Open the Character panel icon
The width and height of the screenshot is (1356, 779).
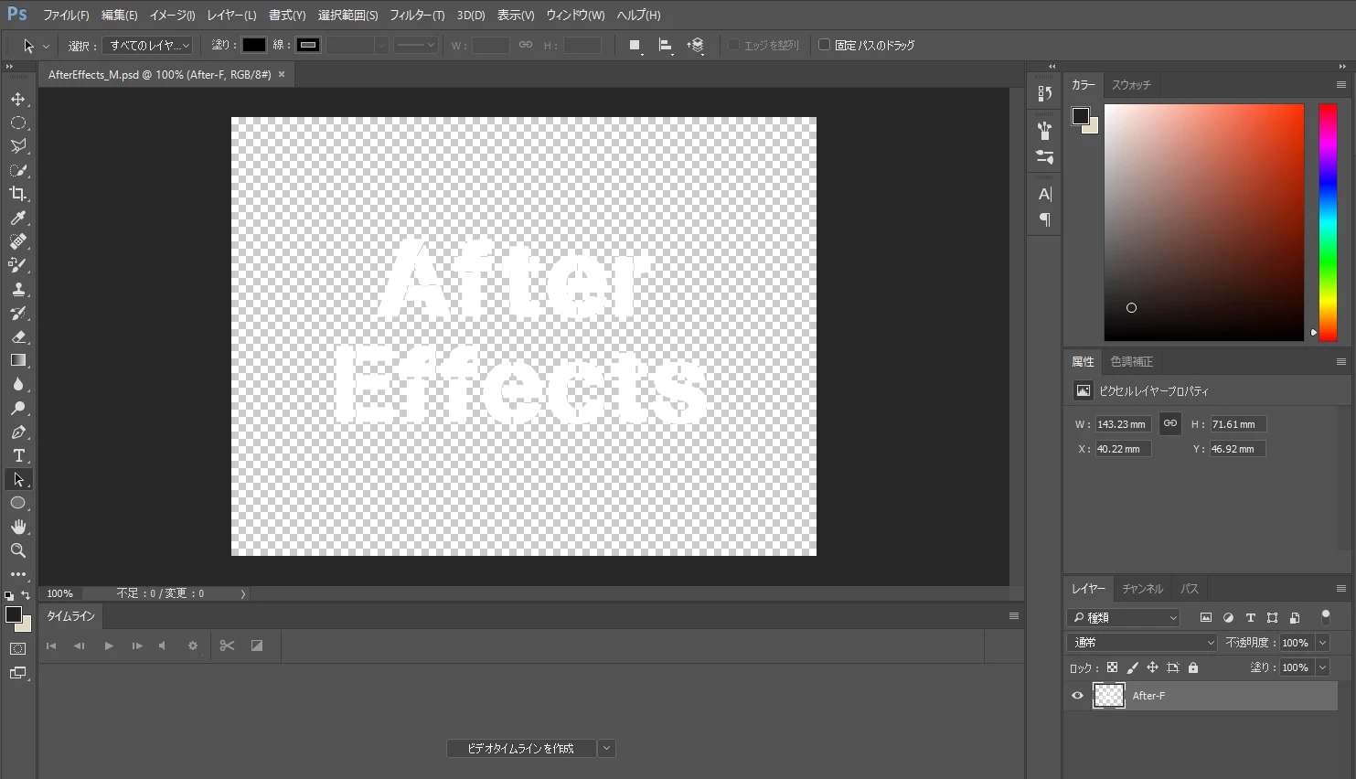(x=1045, y=194)
